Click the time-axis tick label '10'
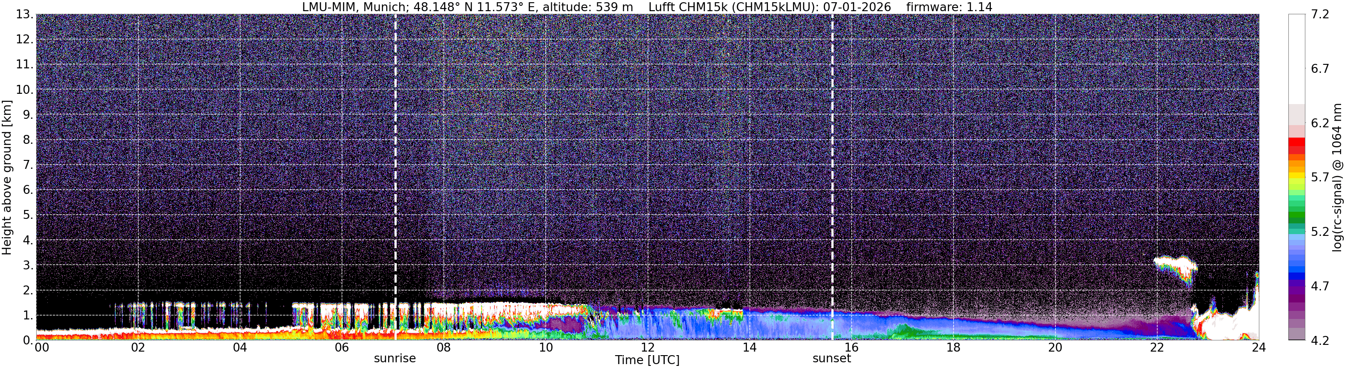The width and height of the screenshot is (1346, 369). click(545, 348)
